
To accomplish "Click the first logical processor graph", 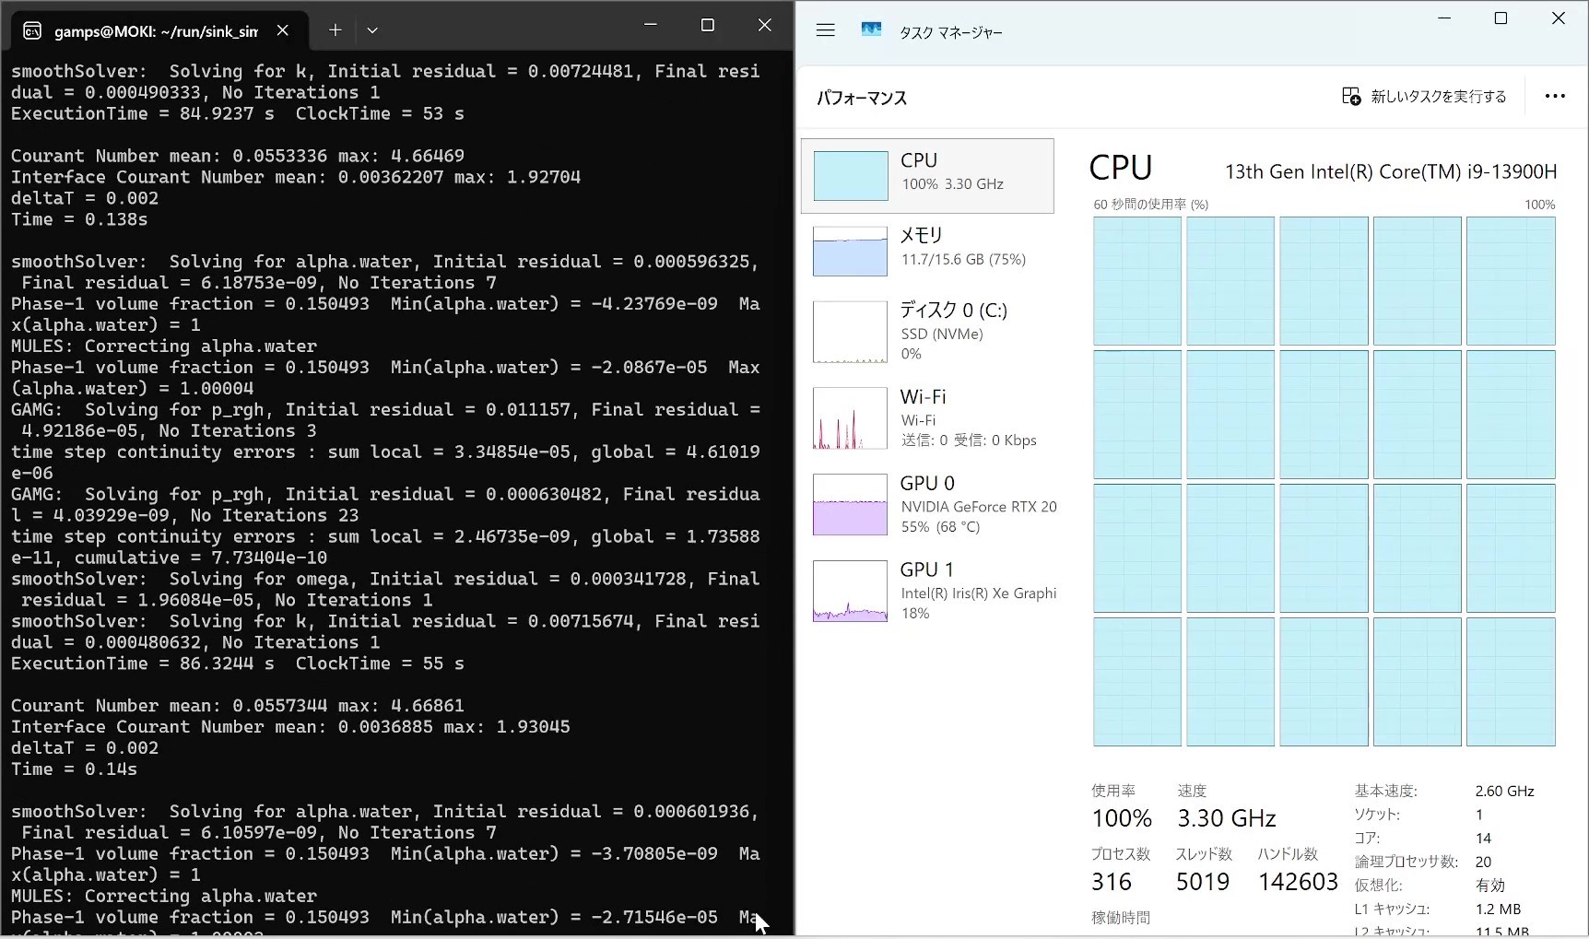I will click(1136, 281).
